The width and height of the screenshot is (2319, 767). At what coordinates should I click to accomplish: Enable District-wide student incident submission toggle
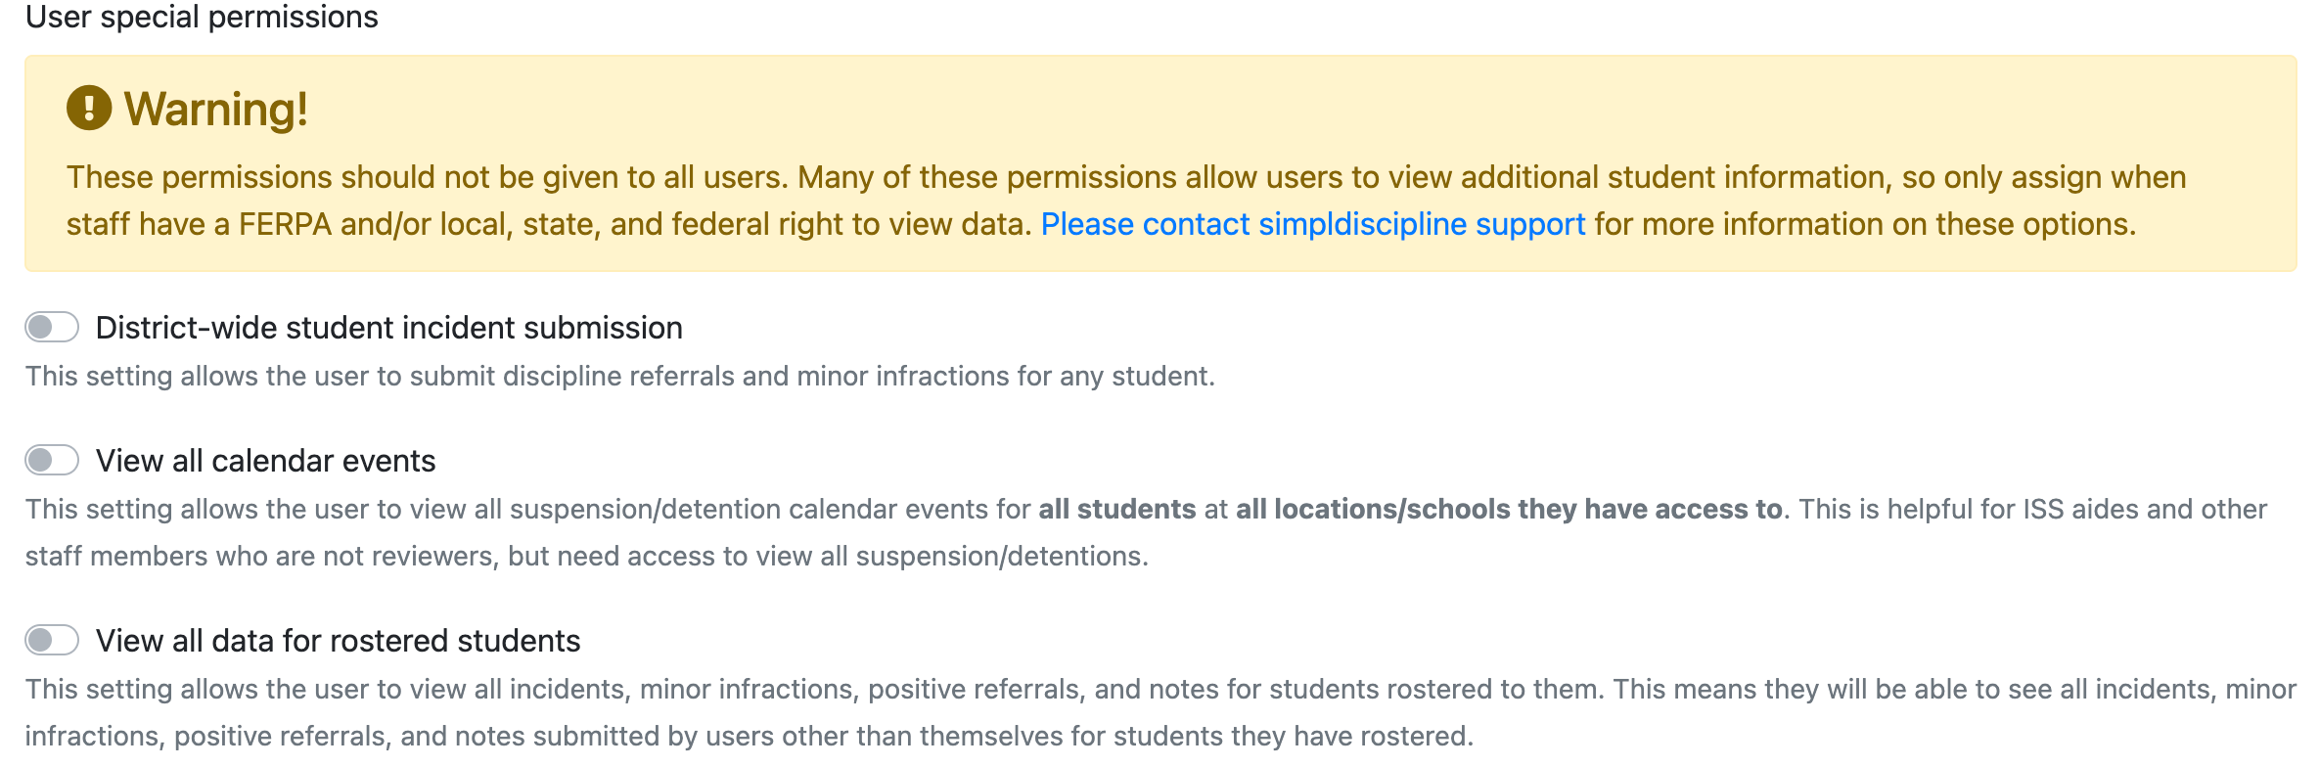52,327
